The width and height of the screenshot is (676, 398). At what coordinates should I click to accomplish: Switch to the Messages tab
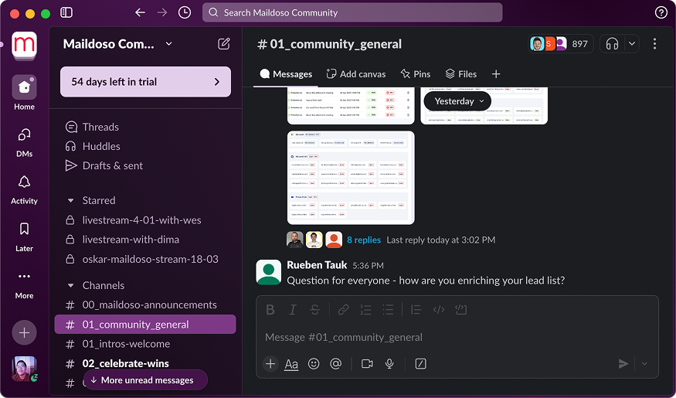pos(286,74)
